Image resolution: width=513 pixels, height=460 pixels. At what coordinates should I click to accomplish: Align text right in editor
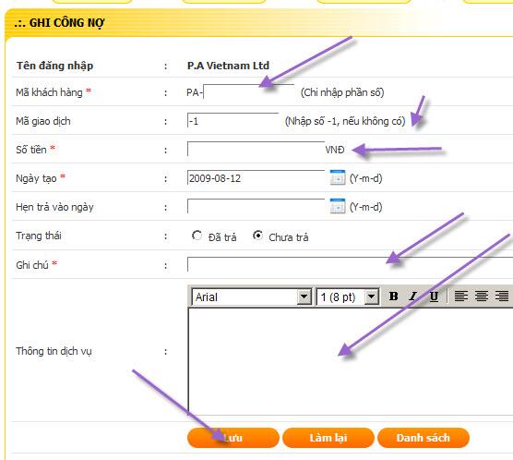[x=502, y=297]
